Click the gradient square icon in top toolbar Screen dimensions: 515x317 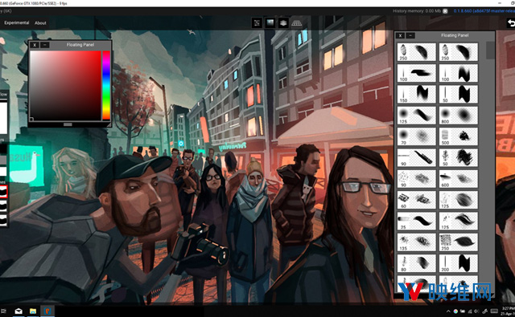pyautogui.click(x=270, y=22)
